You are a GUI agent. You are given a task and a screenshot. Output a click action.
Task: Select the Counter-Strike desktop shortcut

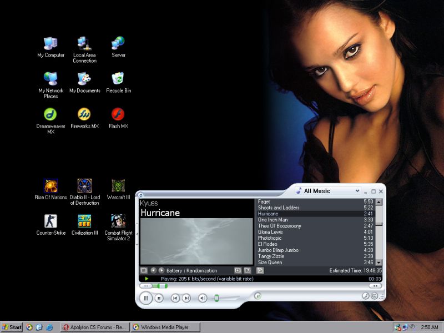click(51, 221)
